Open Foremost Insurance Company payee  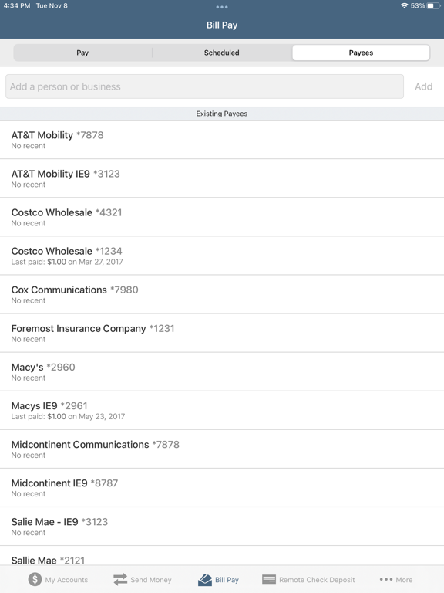coord(222,334)
